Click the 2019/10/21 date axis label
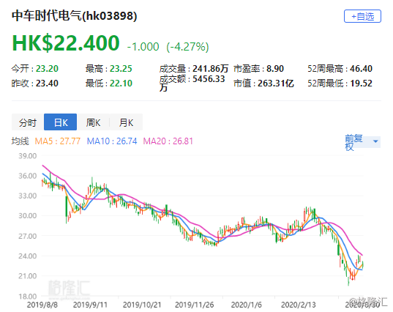The image size is (393, 312). (142, 305)
